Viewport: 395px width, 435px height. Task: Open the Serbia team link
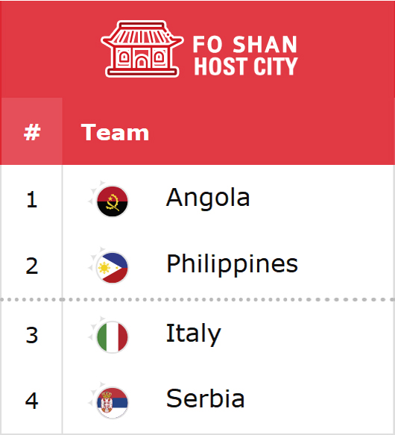coord(205,398)
